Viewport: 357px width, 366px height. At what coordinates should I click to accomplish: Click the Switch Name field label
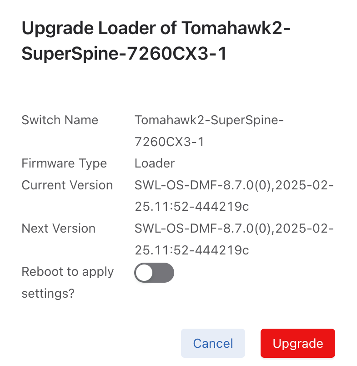(x=60, y=120)
